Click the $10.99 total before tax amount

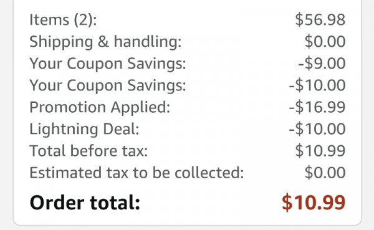tap(320, 151)
